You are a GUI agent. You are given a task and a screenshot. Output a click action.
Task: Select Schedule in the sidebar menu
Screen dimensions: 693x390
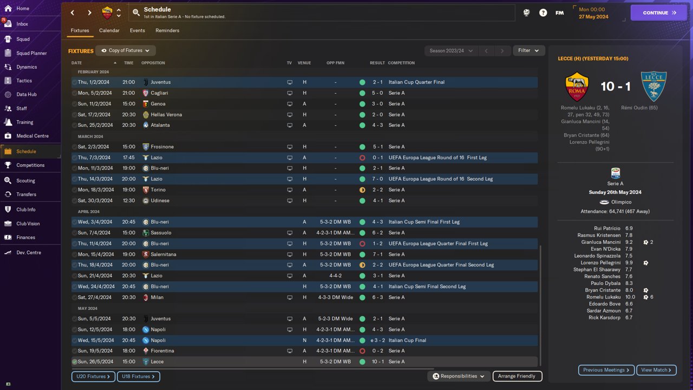click(x=30, y=151)
